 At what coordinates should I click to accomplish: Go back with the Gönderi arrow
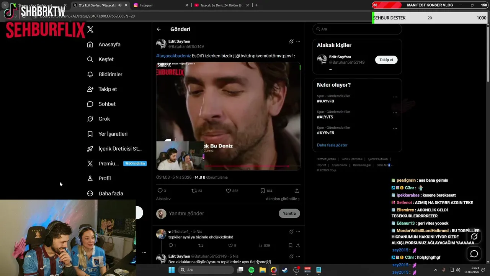click(x=159, y=29)
